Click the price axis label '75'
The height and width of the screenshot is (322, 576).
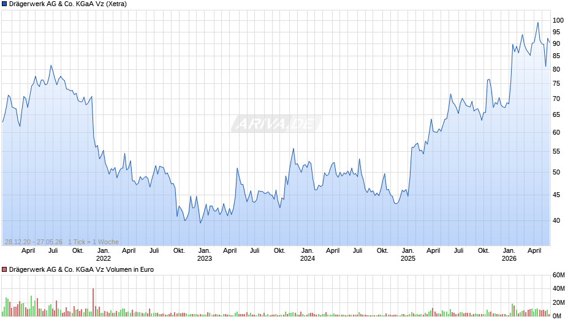(556, 84)
